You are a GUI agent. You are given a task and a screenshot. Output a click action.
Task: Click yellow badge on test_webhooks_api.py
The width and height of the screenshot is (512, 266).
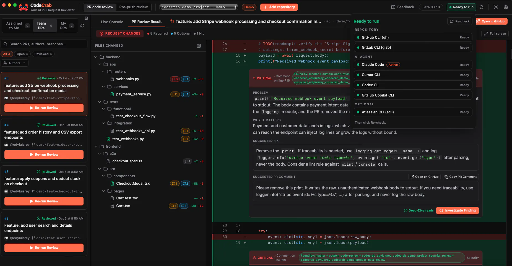click(186, 131)
